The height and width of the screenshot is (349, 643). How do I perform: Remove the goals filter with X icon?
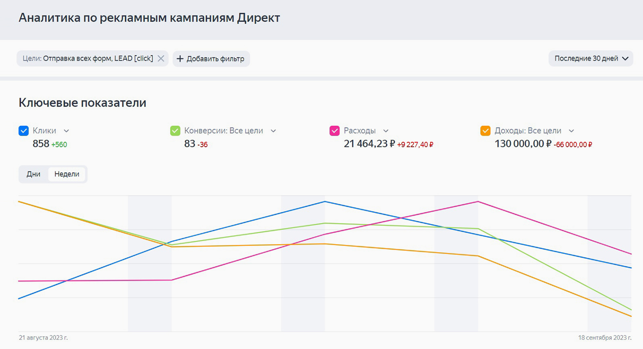[161, 59]
